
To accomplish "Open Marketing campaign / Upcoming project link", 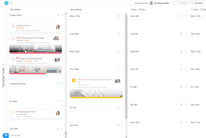I will coord(28,30).
